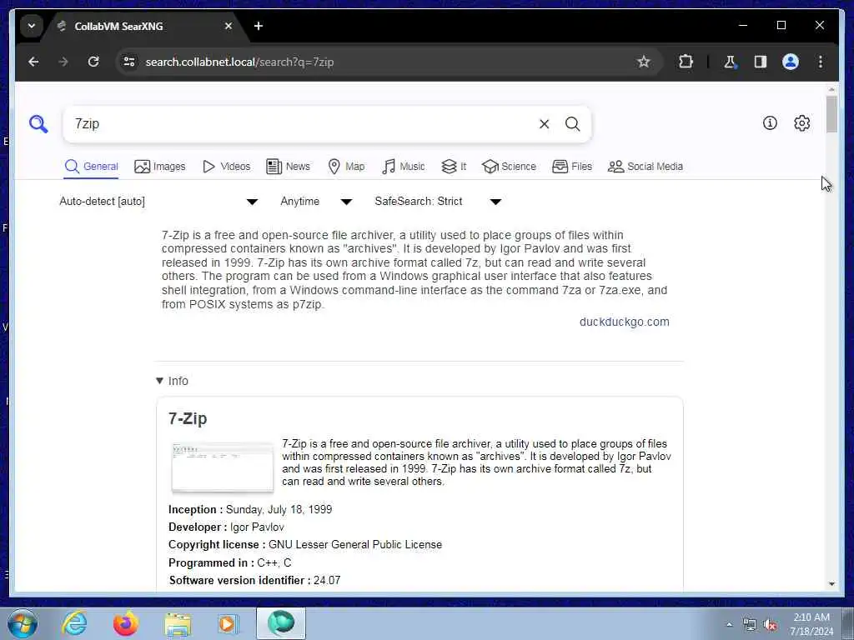Image resolution: width=854 pixels, height=640 pixels.
Task: Open Chrome Labs flask icon
Action: point(730,62)
